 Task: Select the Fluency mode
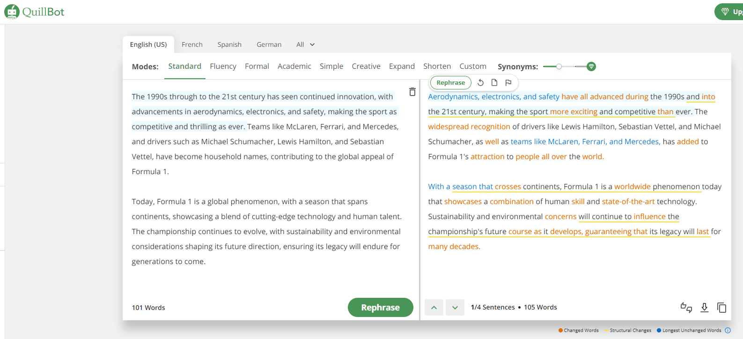pos(223,66)
